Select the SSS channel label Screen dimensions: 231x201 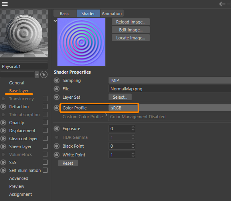click(13, 162)
